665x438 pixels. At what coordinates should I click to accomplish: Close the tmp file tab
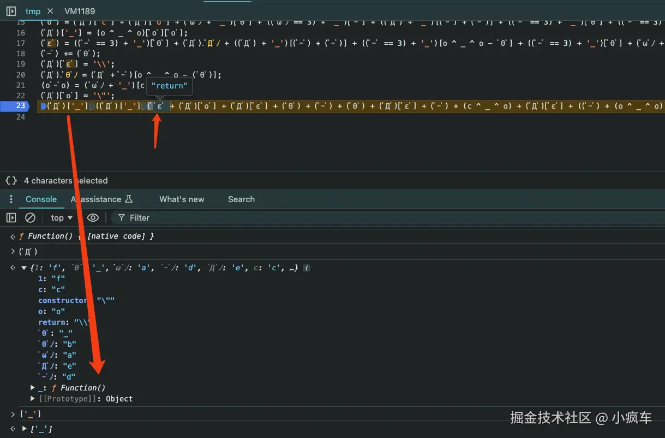tap(50, 11)
